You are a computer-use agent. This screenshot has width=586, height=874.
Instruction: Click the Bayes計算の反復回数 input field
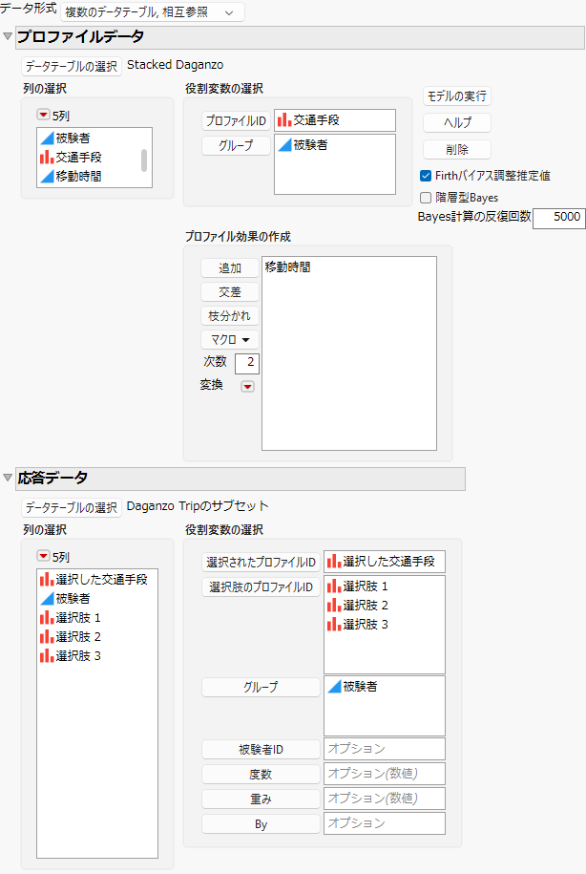click(558, 218)
